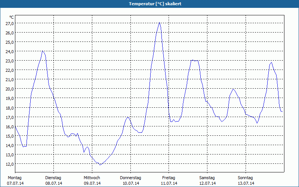Click the 27 degree peak of the curve
The image size is (299, 187).
click(x=160, y=22)
